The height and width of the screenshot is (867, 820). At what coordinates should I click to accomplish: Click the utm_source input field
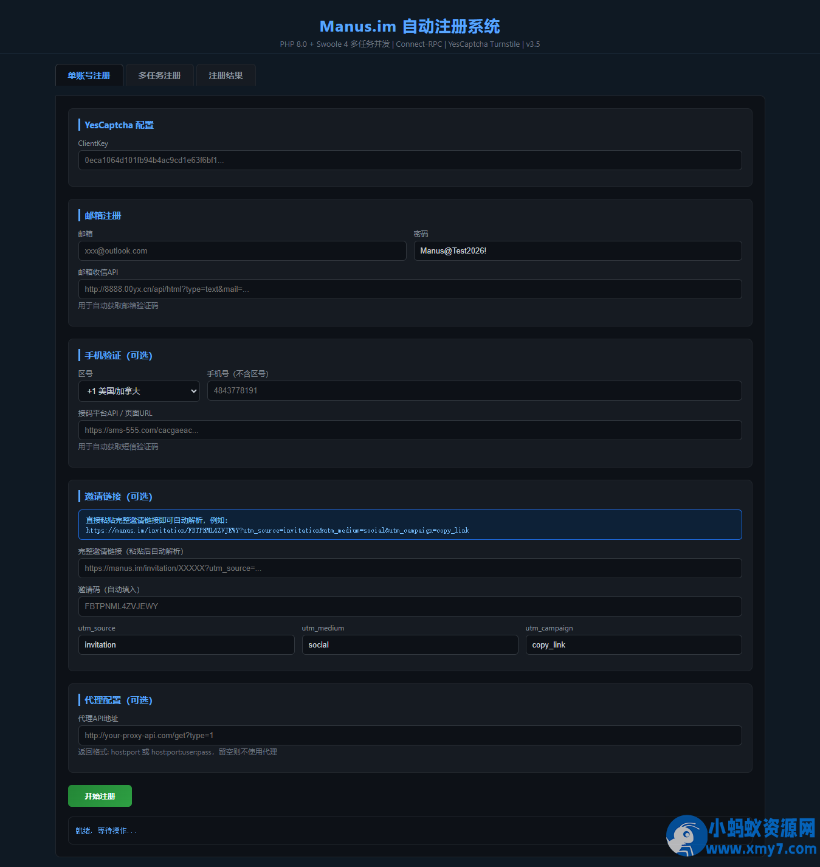click(x=186, y=645)
